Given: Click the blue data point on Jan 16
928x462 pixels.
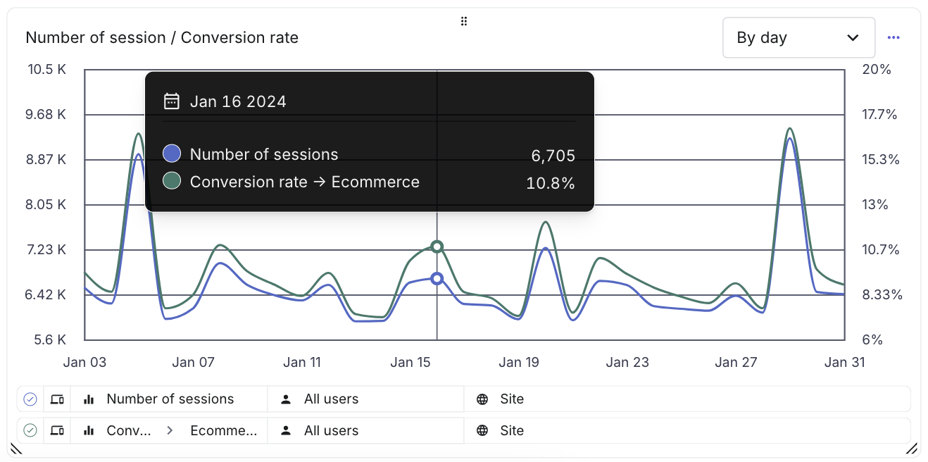Looking at the screenshot, I should (437, 278).
